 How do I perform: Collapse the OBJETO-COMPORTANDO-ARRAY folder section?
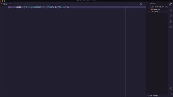point(158,7)
